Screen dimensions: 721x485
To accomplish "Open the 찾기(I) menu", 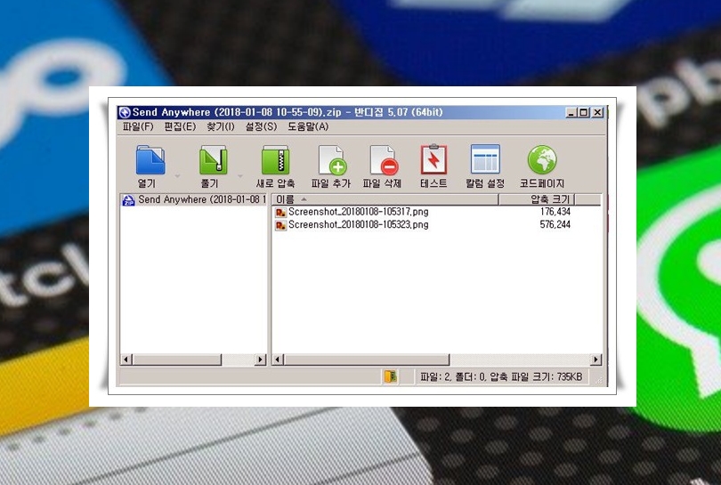I will click(x=220, y=126).
